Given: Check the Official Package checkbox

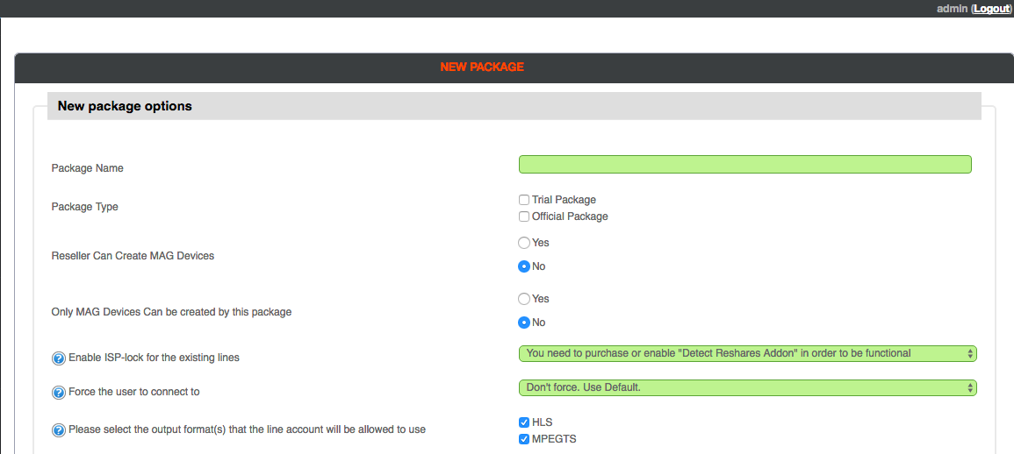Looking at the screenshot, I should (524, 216).
